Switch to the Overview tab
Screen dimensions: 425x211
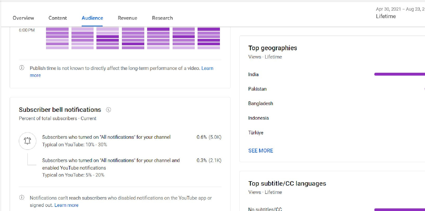click(23, 18)
